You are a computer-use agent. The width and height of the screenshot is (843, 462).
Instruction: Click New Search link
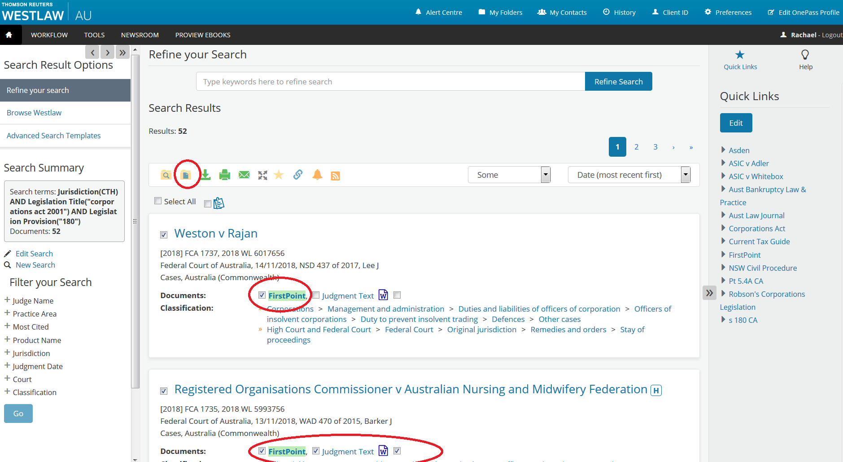tap(35, 265)
